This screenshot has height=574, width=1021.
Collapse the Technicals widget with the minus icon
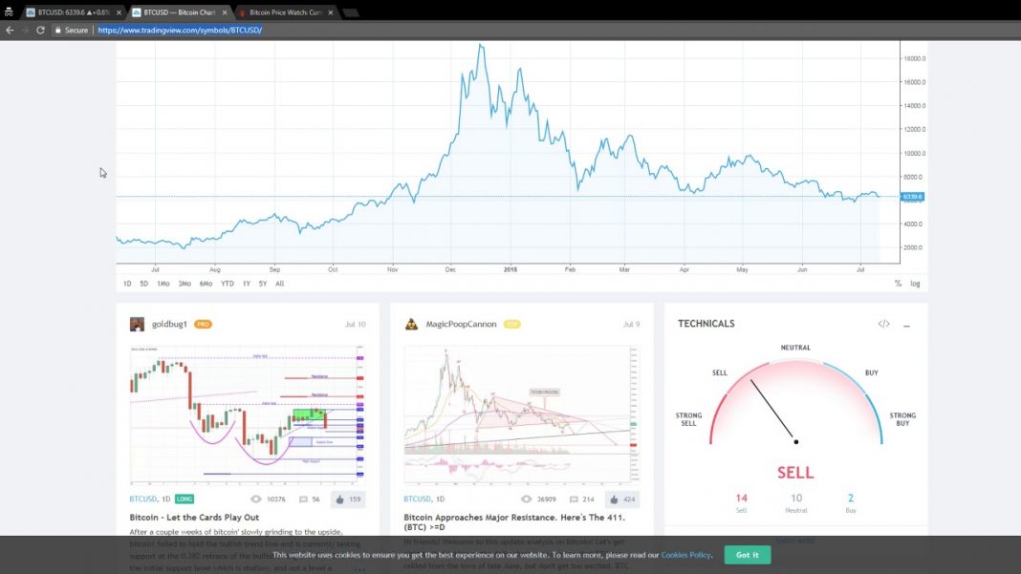[906, 325]
